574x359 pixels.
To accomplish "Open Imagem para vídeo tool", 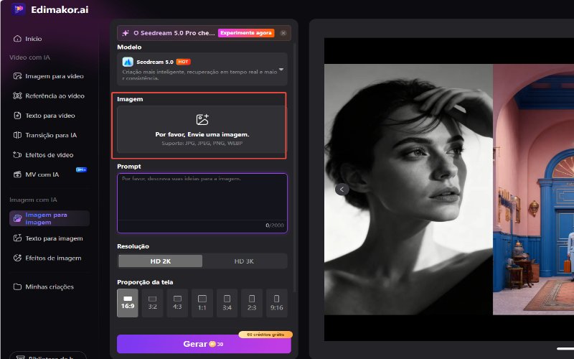I will pyautogui.click(x=48, y=76).
